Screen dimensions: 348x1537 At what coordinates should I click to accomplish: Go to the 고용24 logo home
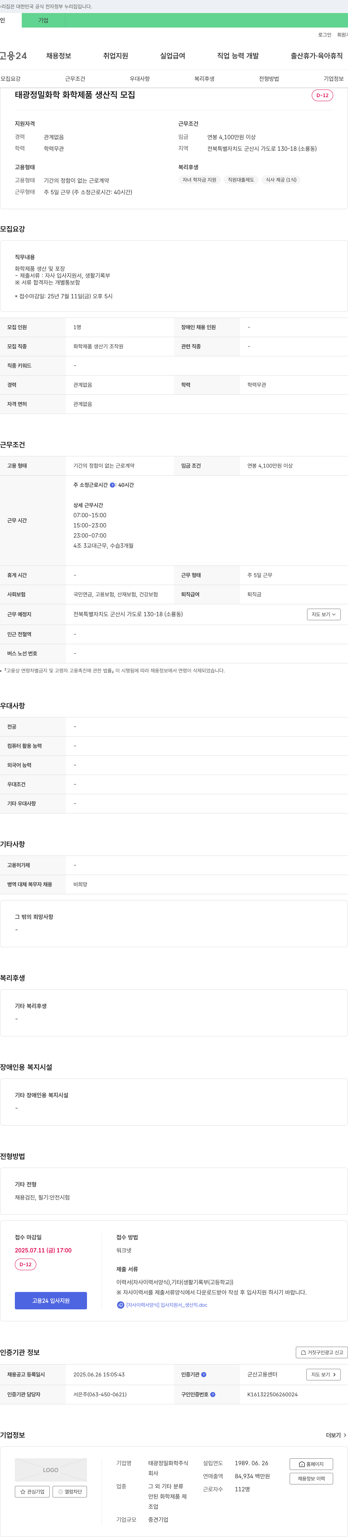click(13, 55)
